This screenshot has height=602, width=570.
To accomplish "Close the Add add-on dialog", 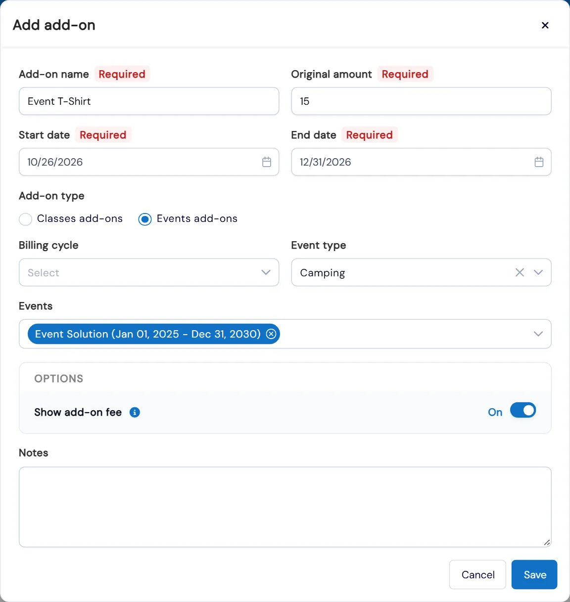I will 545,25.
